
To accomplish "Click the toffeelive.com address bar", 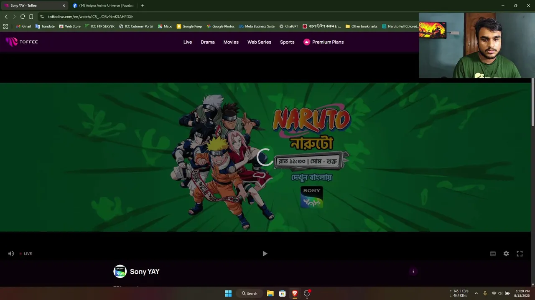I will point(228,17).
